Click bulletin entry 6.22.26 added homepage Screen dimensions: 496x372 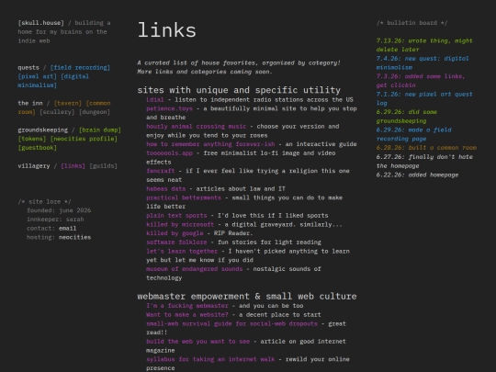tap(417, 175)
